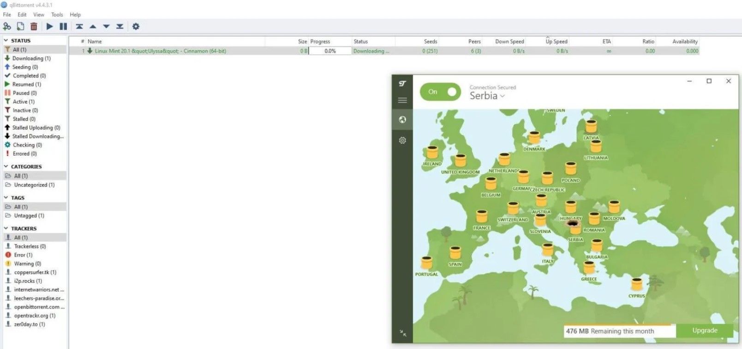This screenshot has height=349, width=742.
Task: Click the 0.0% progress bar
Action: click(330, 51)
